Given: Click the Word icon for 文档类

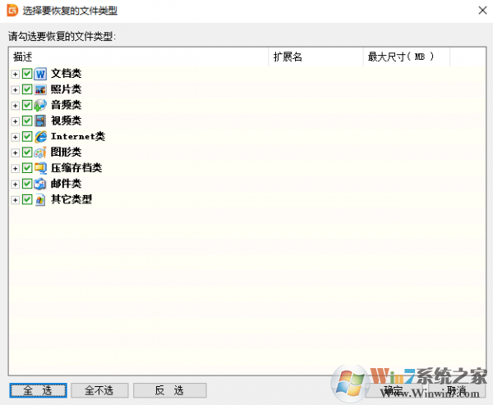Looking at the screenshot, I should point(40,74).
